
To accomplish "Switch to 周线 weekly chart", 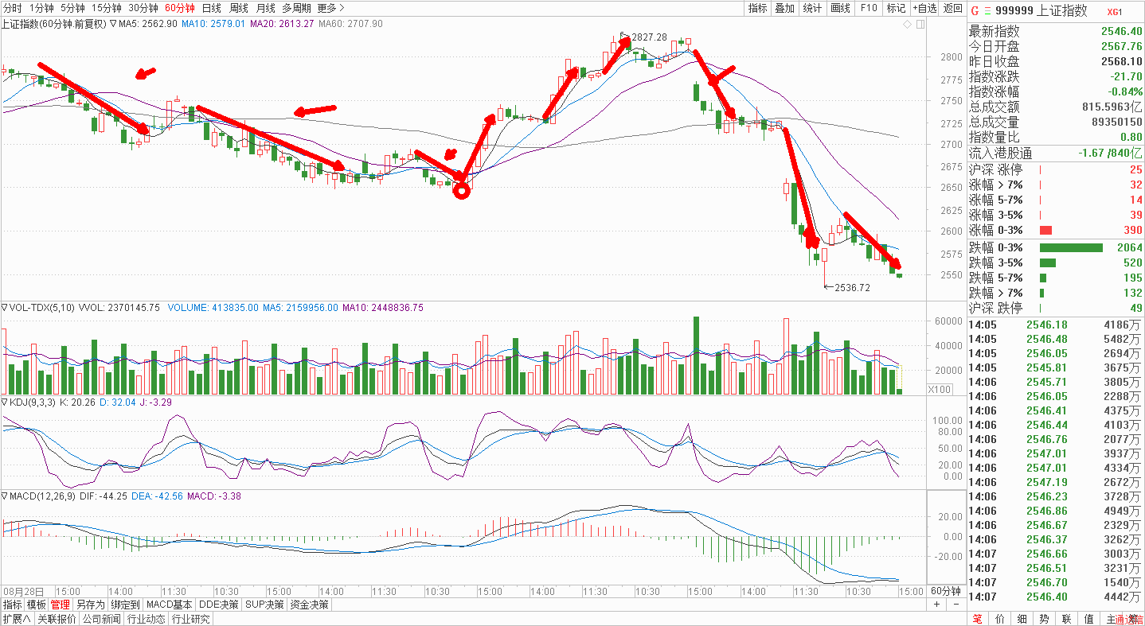I will coord(239,8).
